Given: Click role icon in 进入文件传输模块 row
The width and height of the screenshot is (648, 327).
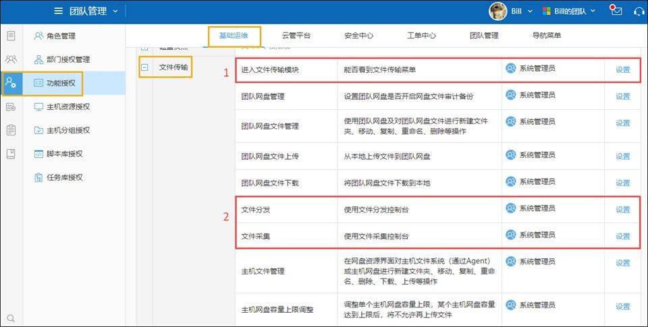Looking at the screenshot, I should point(511,68).
